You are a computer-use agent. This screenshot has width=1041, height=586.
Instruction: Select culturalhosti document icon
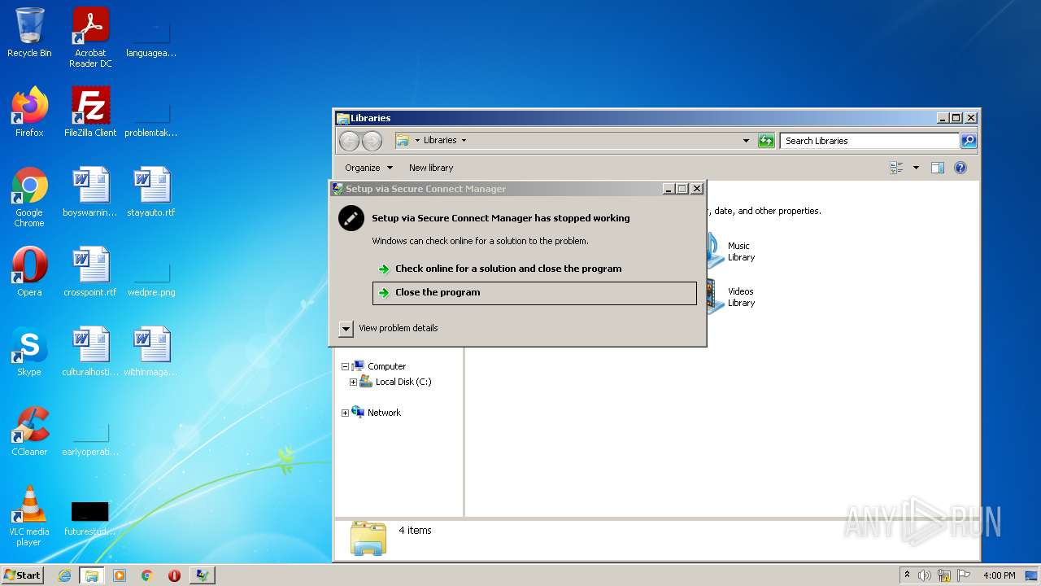(90, 352)
